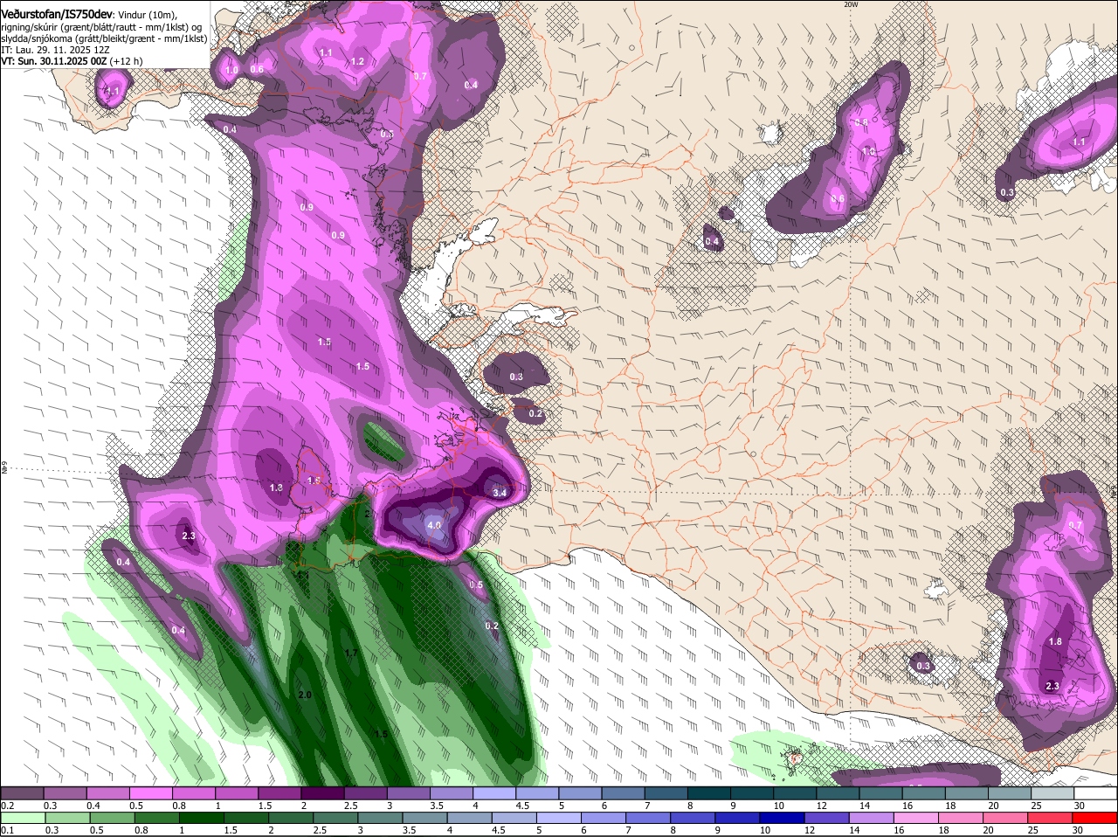This screenshot has width=1118, height=837.
Task: Click the purple snow legend swatch labeled 0.2
Action: (x=22, y=792)
